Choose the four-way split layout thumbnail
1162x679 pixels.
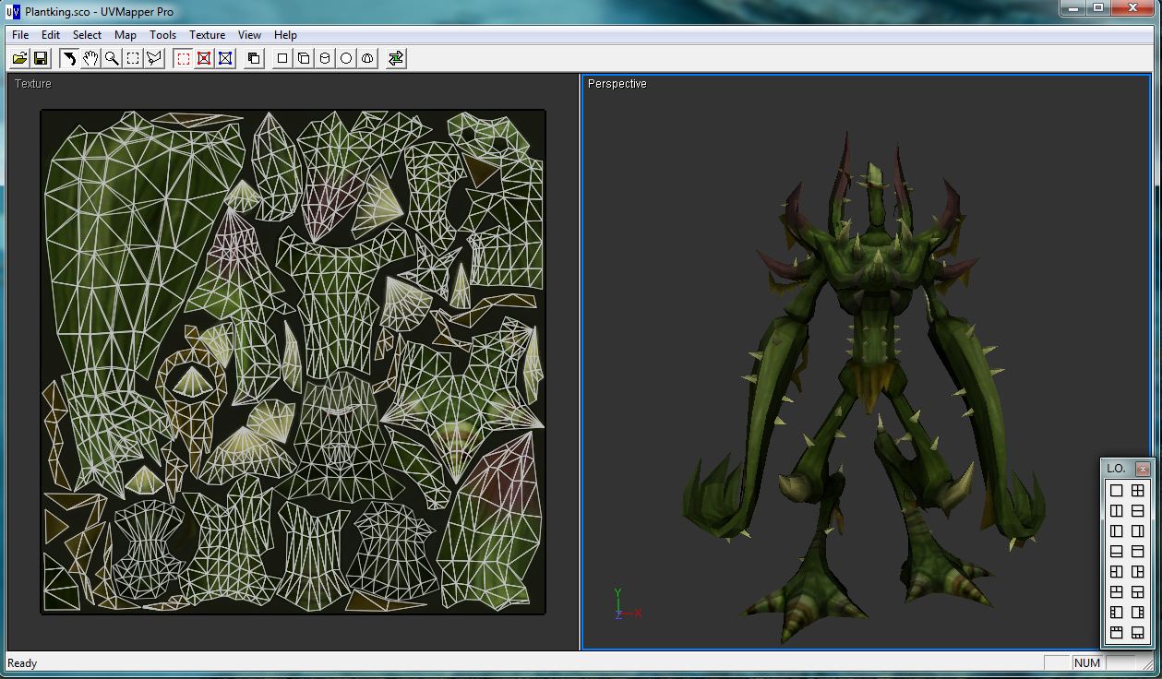pyautogui.click(x=1137, y=491)
